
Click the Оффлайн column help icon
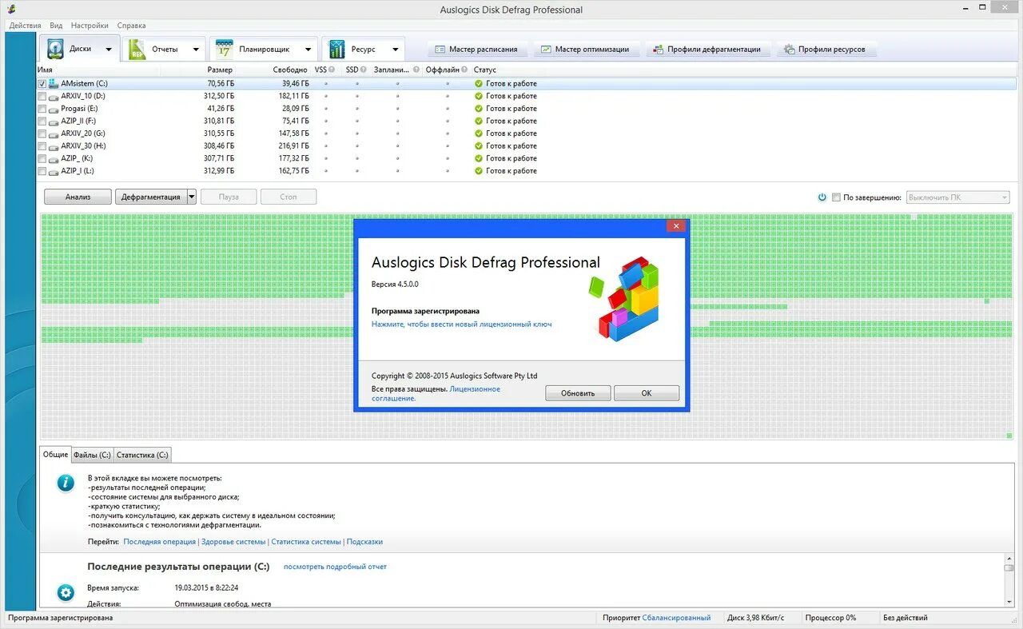pos(465,70)
